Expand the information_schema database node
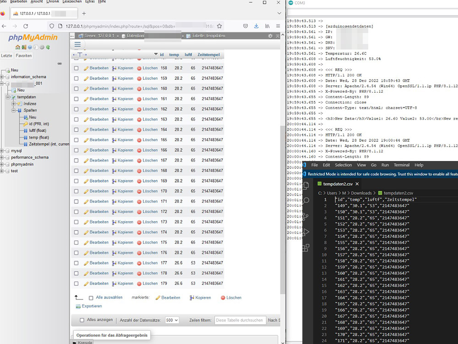 (x=2, y=77)
